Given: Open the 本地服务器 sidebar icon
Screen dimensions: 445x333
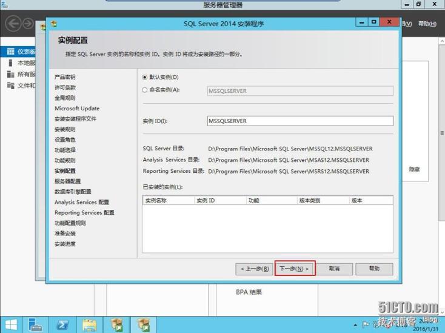Looking at the screenshot, I should (x=10, y=62).
